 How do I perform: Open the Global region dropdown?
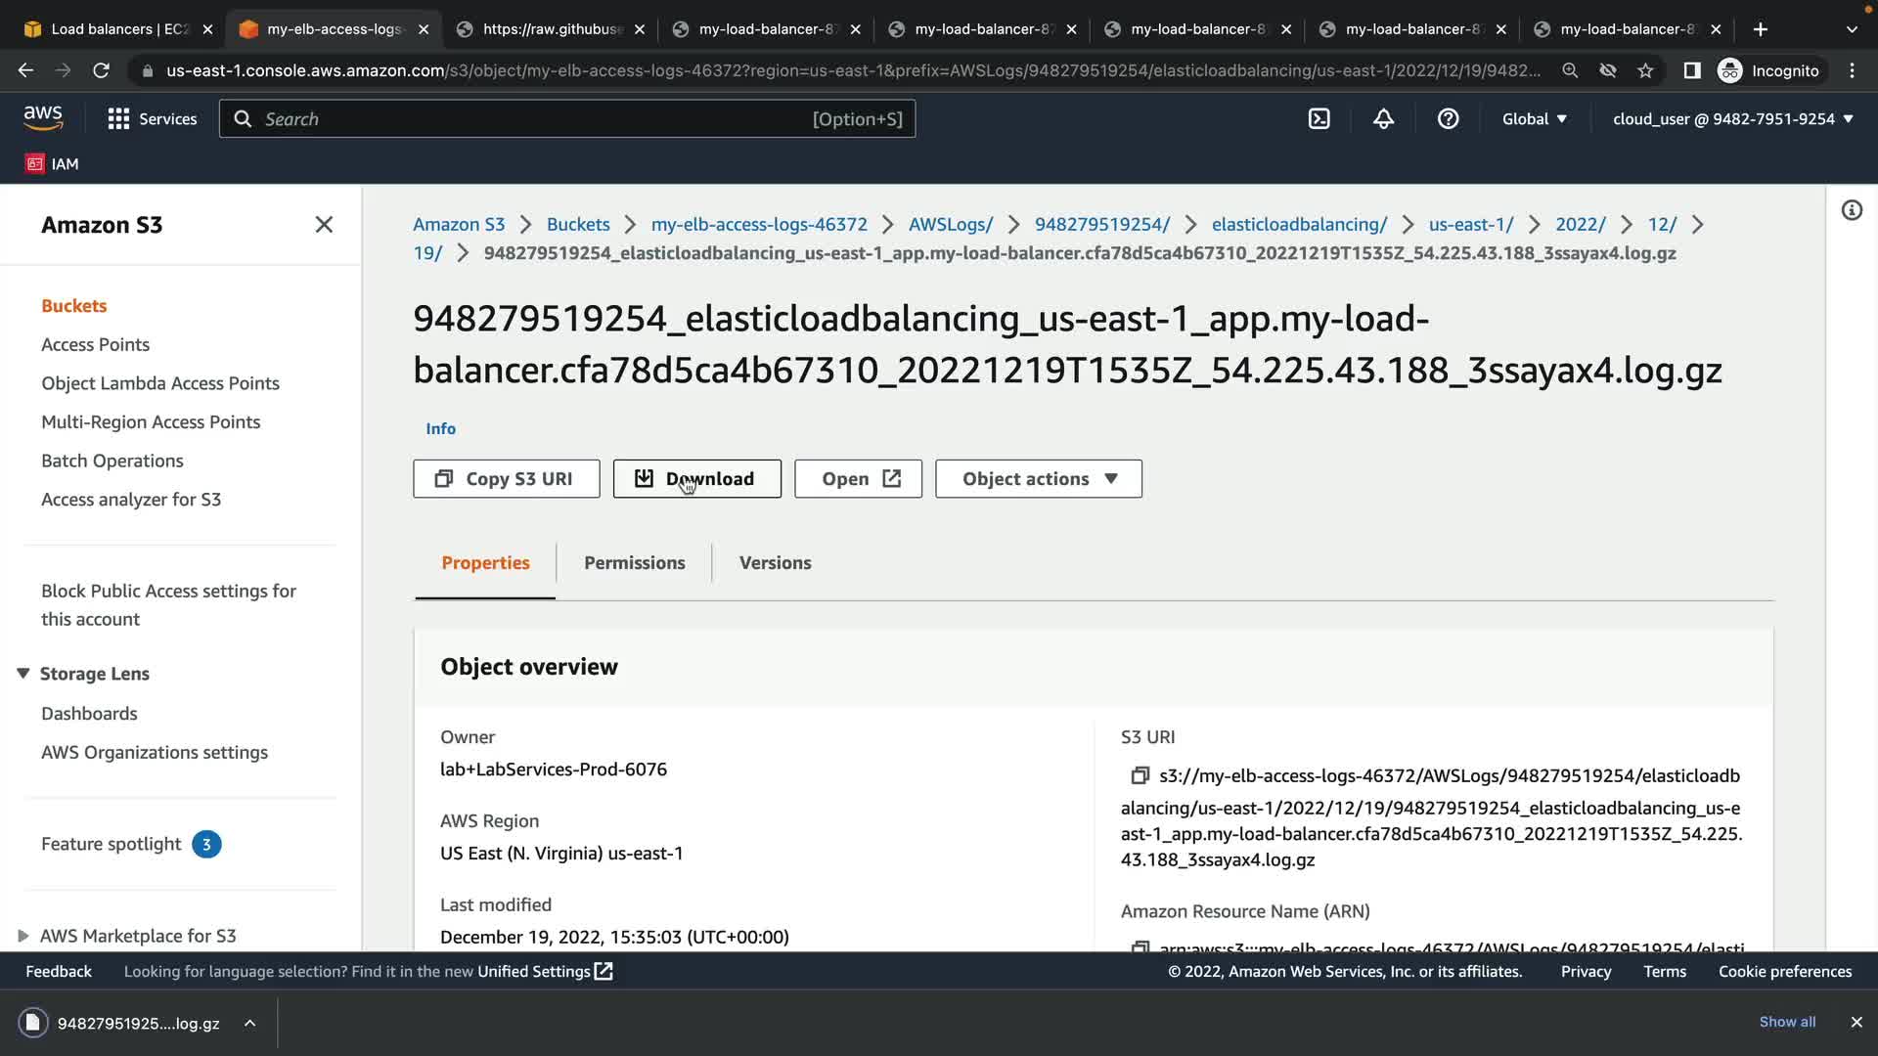1534,119
